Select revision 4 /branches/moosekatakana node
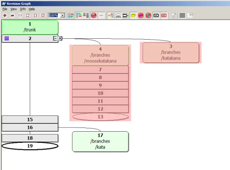This screenshot has width=230, height=170. (x=100, y=55)
